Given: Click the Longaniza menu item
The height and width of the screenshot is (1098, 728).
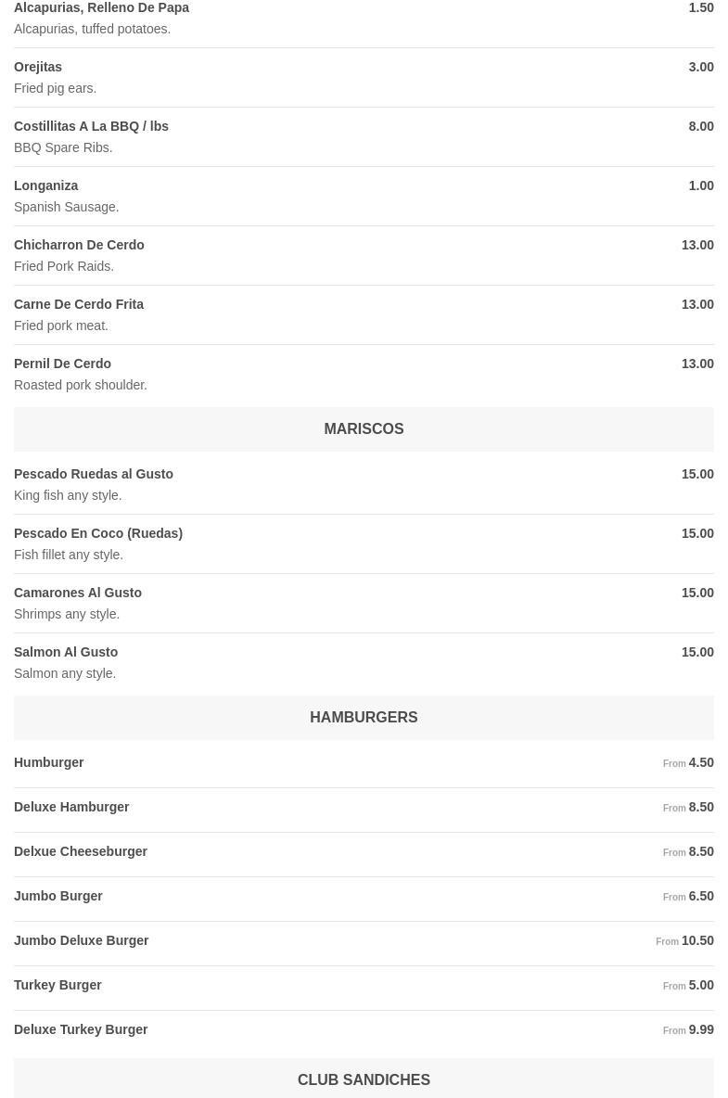Looking at the screenshot, I should 46,186.
